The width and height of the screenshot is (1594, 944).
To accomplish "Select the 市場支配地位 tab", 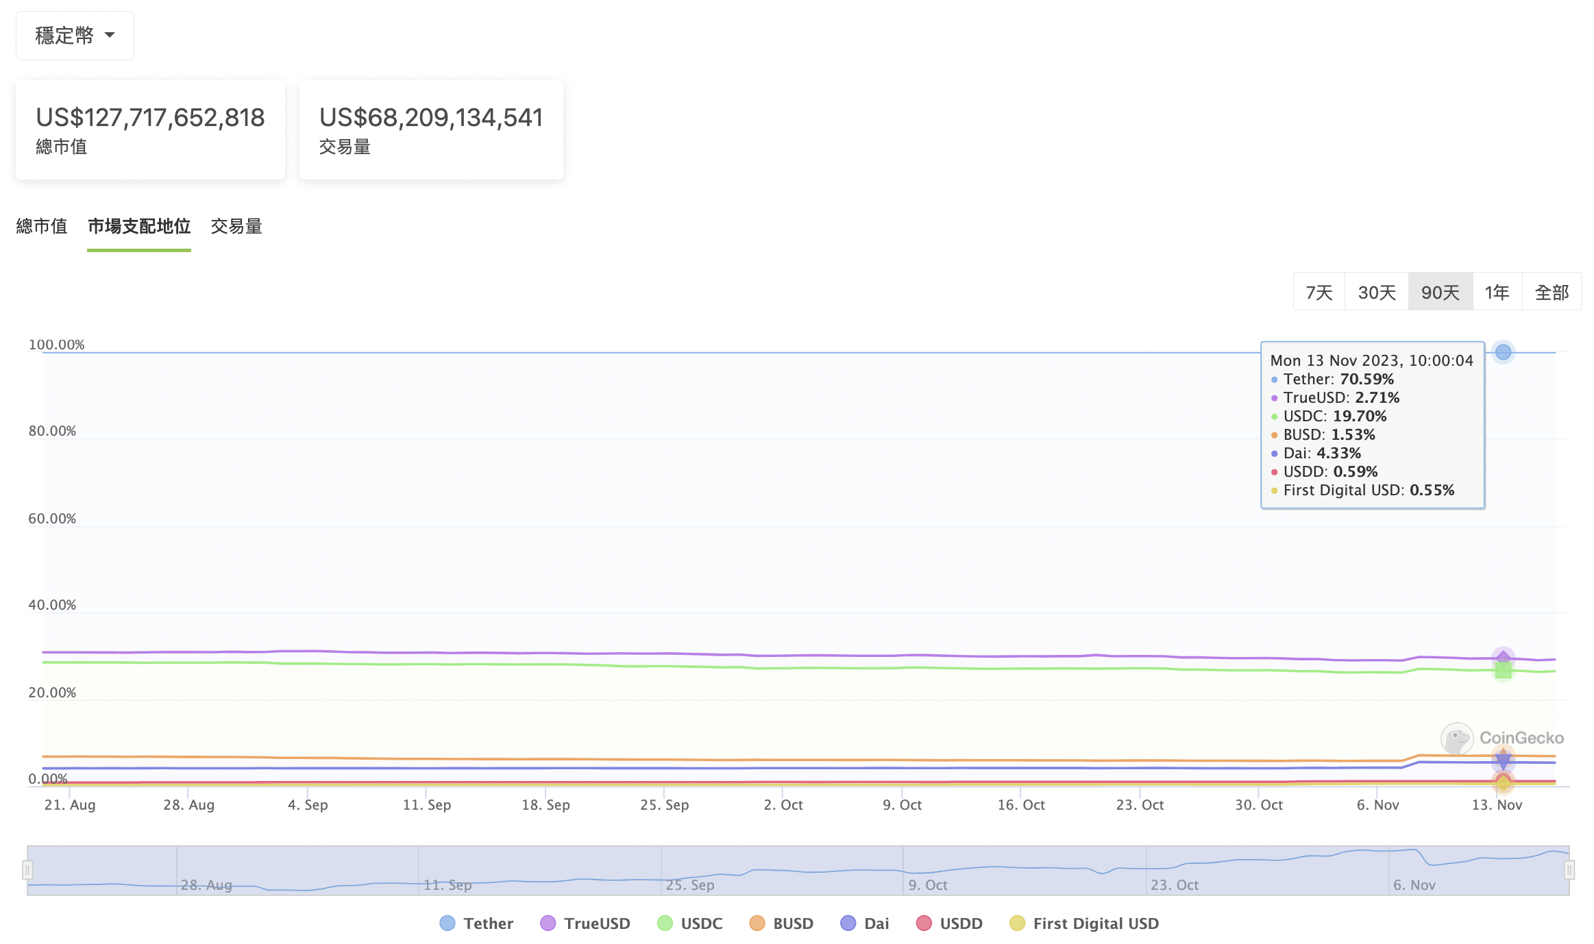I will (x=139, y=226).
